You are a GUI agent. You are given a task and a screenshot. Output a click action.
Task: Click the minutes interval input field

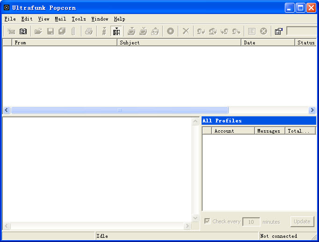point(251,222)
